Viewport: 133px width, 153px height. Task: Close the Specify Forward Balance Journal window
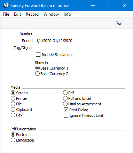(x=125, y=5)
